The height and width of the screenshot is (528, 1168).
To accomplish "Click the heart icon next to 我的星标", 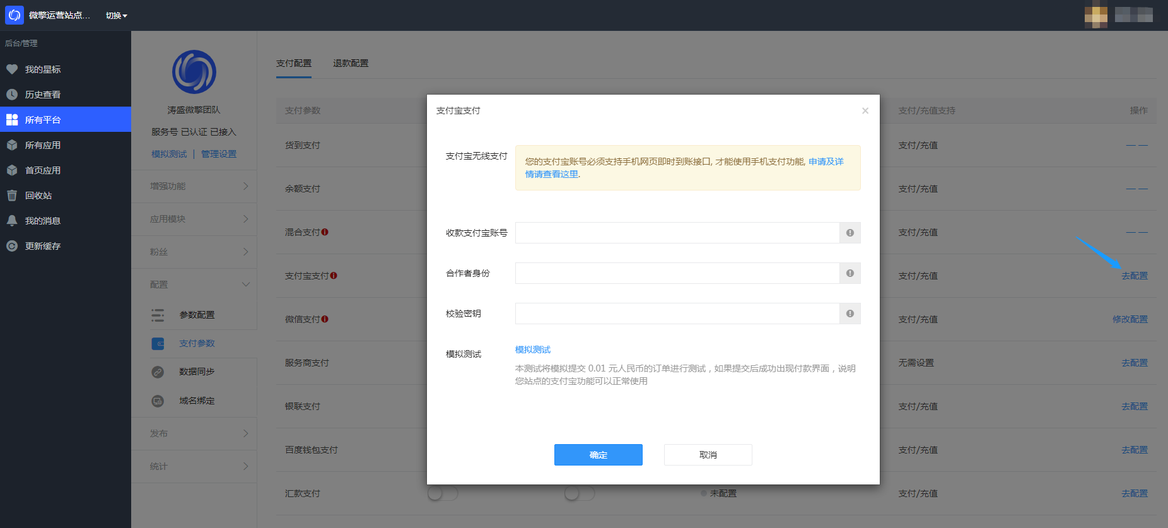I will tap(12, 69).
